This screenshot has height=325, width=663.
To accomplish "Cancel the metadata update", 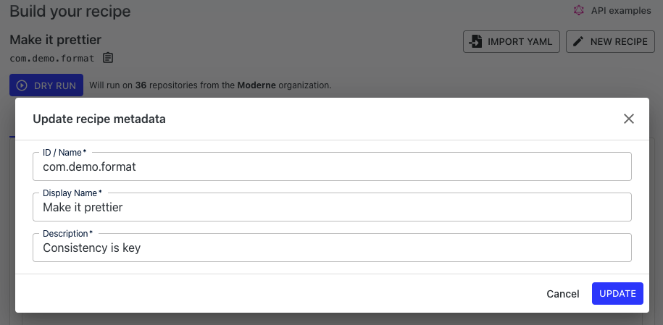I will click(563, 294).
